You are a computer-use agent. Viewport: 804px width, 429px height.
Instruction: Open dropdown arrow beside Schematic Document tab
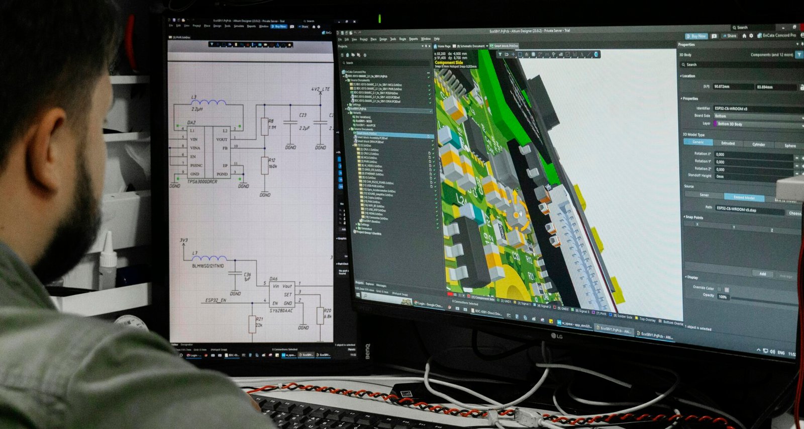[487, 46]
